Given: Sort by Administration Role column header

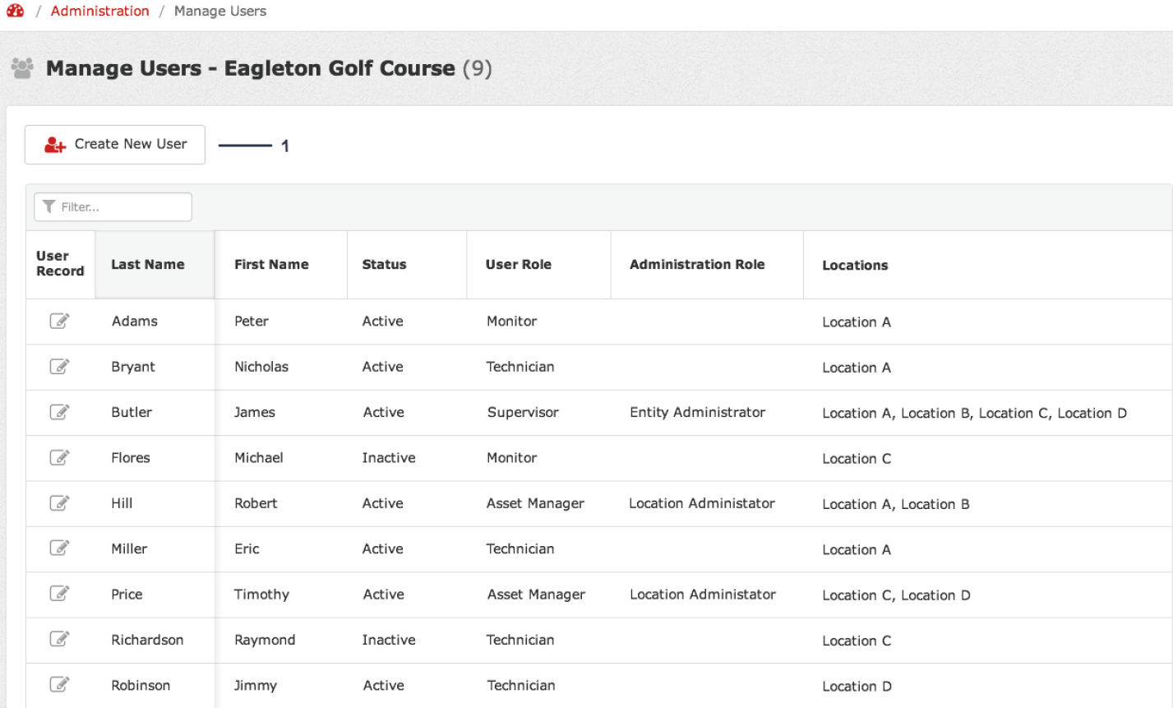Looking at the screenshot, I should [697, 265].
